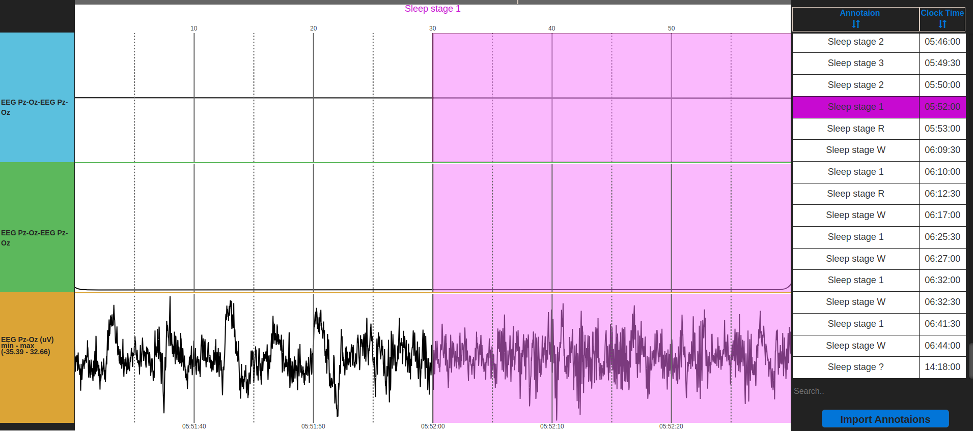Select Sleep stage 2 at 05:46:00

(x=879, y=42)
